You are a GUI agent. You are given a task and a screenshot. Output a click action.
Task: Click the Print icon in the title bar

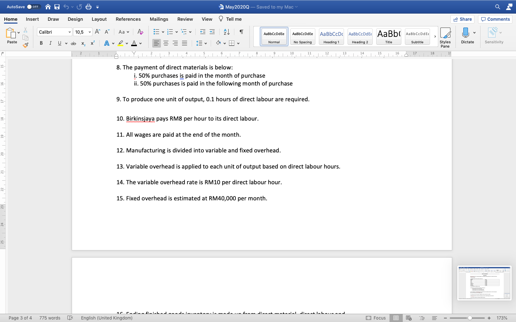pyautogui.click(x=88, y=6)
